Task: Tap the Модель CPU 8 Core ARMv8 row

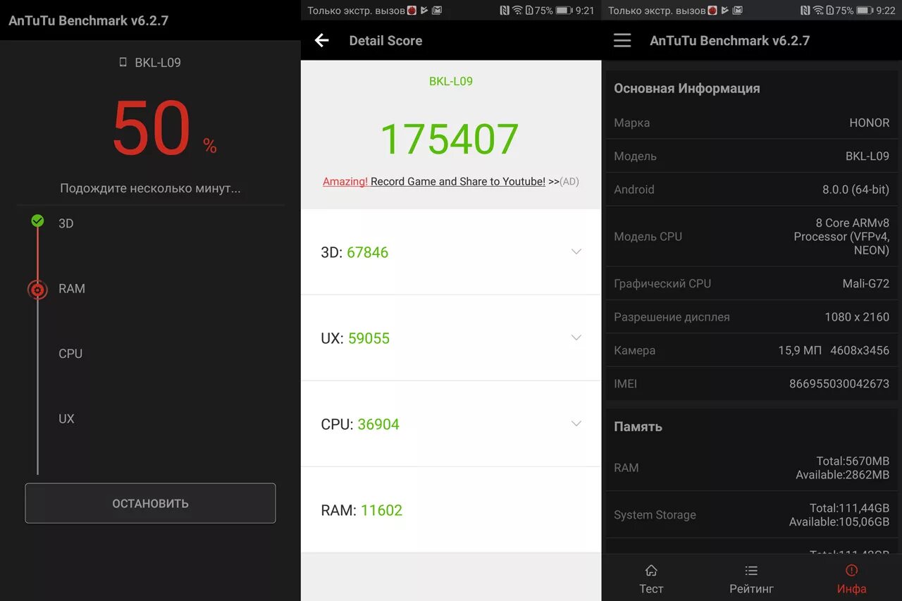Action: pos(751,237)
